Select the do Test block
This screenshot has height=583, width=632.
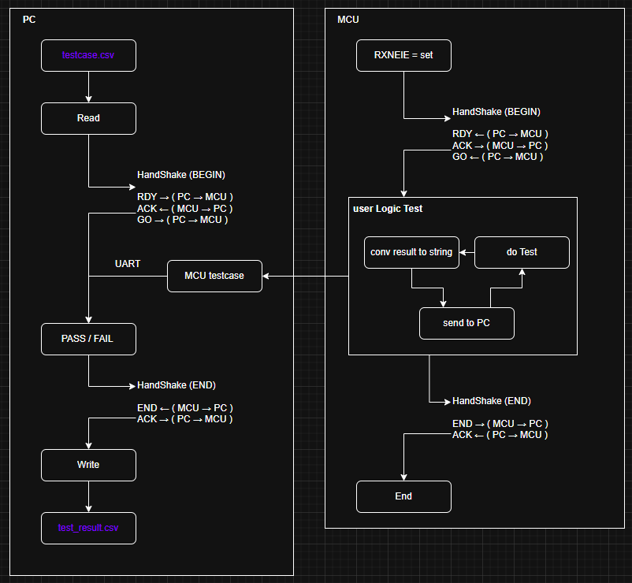(x=522, y=252)
